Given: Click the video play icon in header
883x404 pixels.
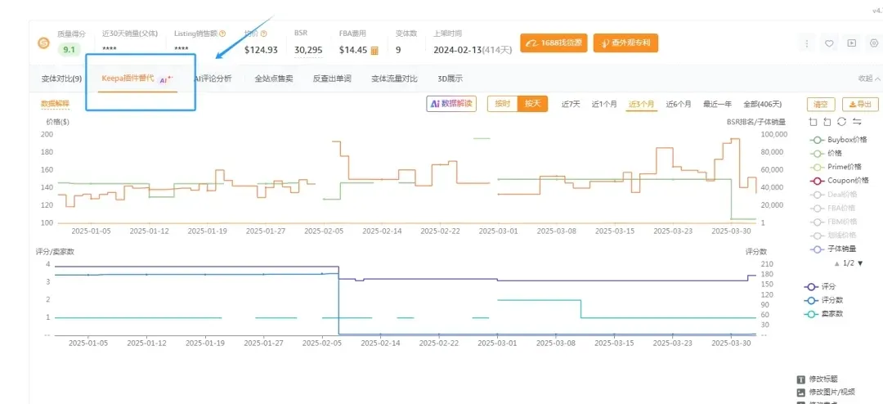Looking at the screenshot, I should [851, 43].
